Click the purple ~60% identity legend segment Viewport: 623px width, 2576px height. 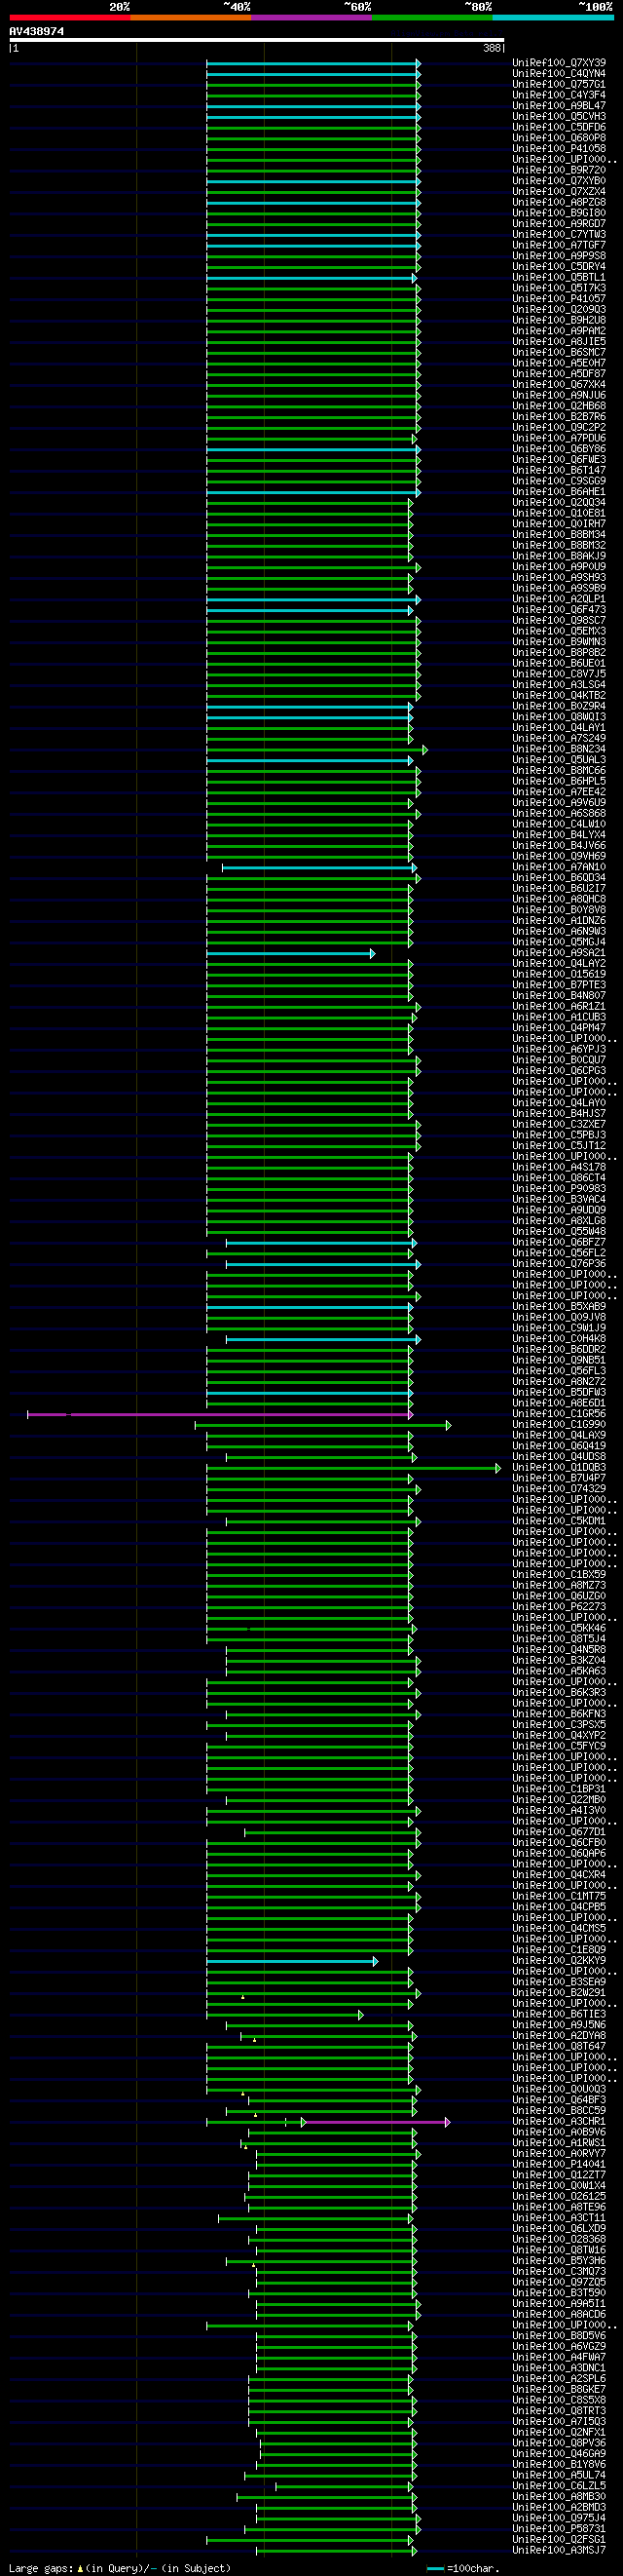click(x=311, y=17)
